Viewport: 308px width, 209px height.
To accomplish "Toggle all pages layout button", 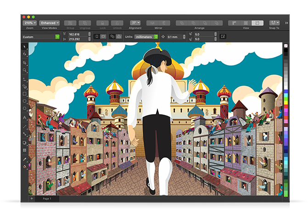I will click(x=112, y=36).
